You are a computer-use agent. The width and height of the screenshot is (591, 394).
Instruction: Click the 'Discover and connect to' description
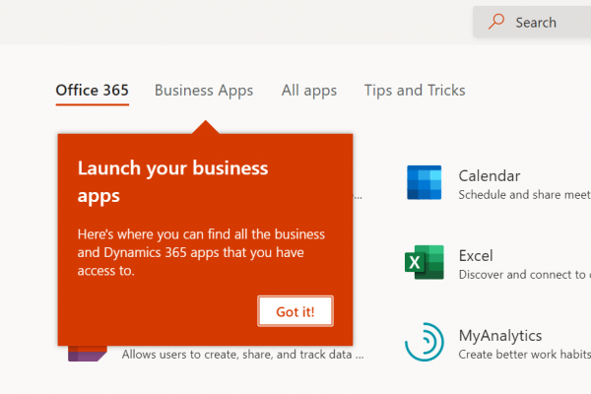pos(524,274)
